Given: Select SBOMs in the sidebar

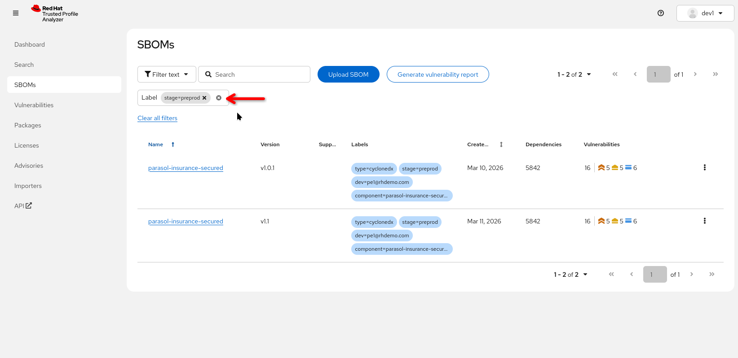Looking at the screenshot, I should [x=64, y=85].
